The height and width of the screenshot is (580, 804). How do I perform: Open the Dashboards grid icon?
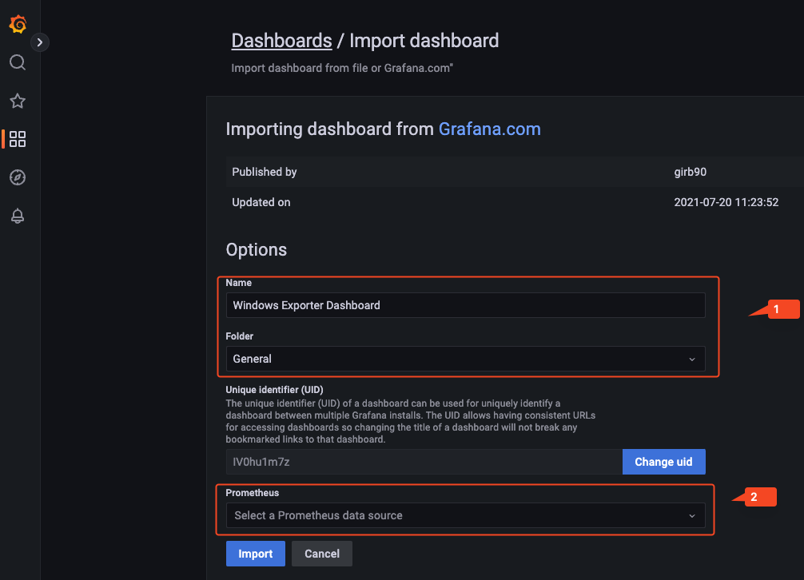pos(18,139)
